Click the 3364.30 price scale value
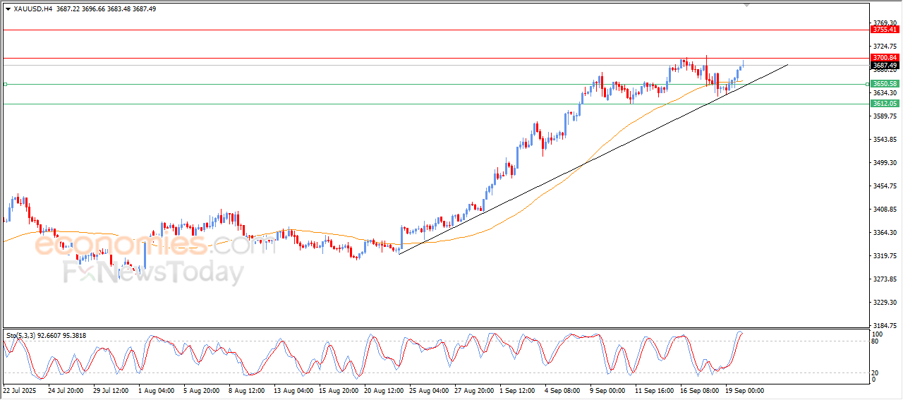903x400 pixels. (885, 233)
